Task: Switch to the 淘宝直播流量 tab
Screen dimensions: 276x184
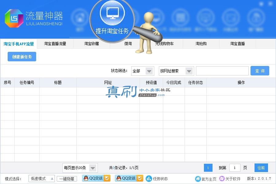Action: coord(55,44)
